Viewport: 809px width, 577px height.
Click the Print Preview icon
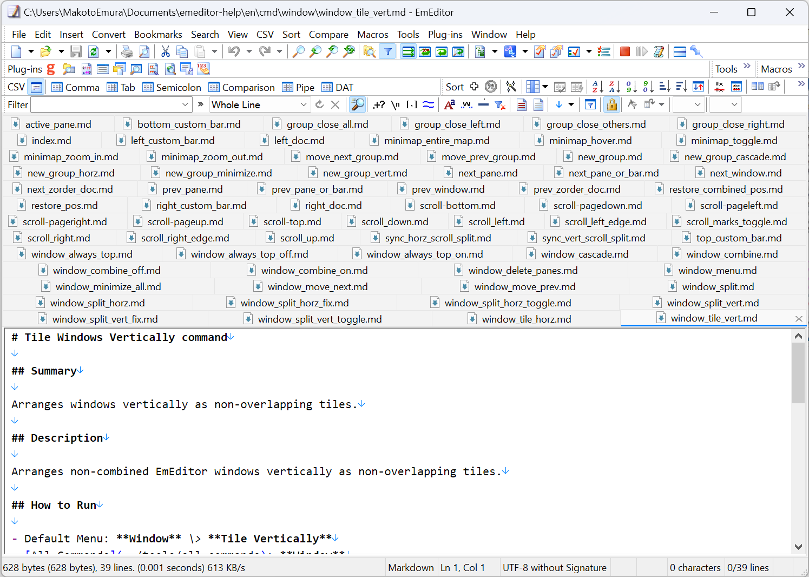click(x=144, y=51)
